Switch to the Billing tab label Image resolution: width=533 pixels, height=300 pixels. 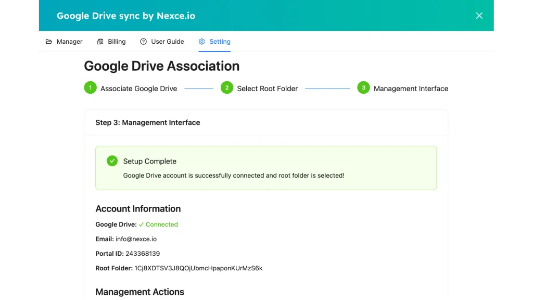[117, 42]
